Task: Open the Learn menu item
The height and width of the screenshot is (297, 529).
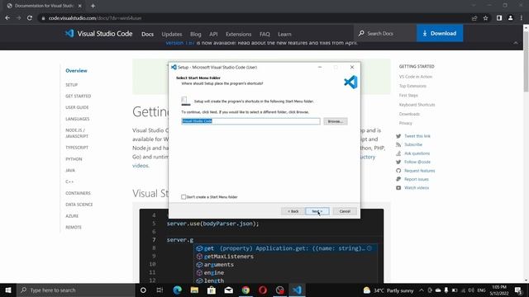Action: coord(284,34)
